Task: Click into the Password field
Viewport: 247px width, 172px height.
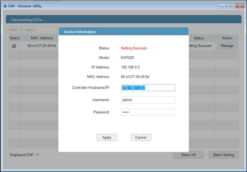Action: (x=148, y=112)
